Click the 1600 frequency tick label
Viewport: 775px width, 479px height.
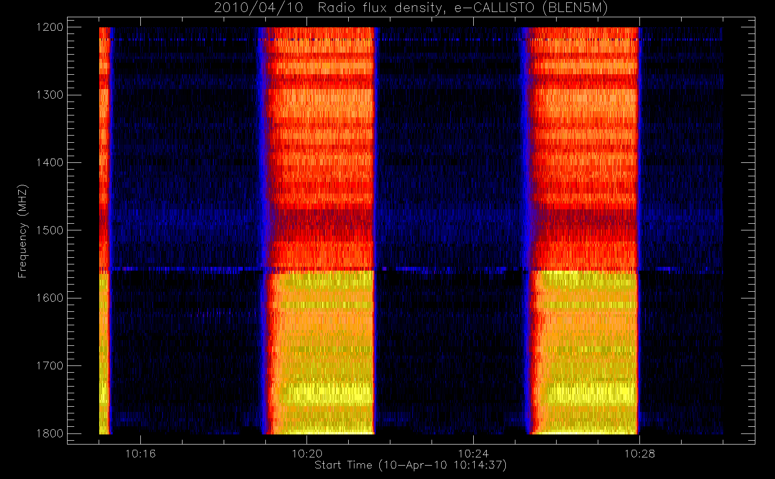50,298
